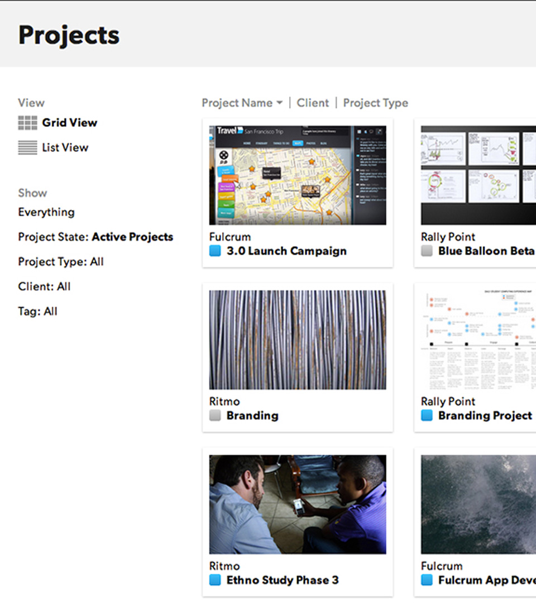Click the View section label

[x=31, y=103]
